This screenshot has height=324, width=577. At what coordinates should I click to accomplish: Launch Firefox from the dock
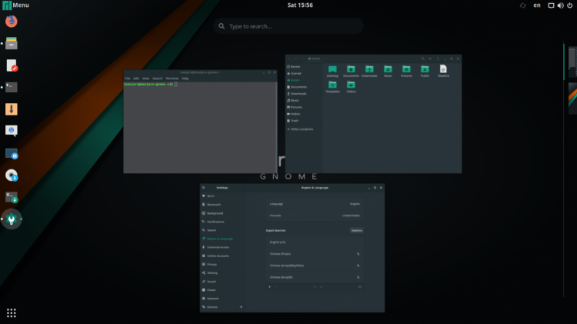(x=12, y=22)
